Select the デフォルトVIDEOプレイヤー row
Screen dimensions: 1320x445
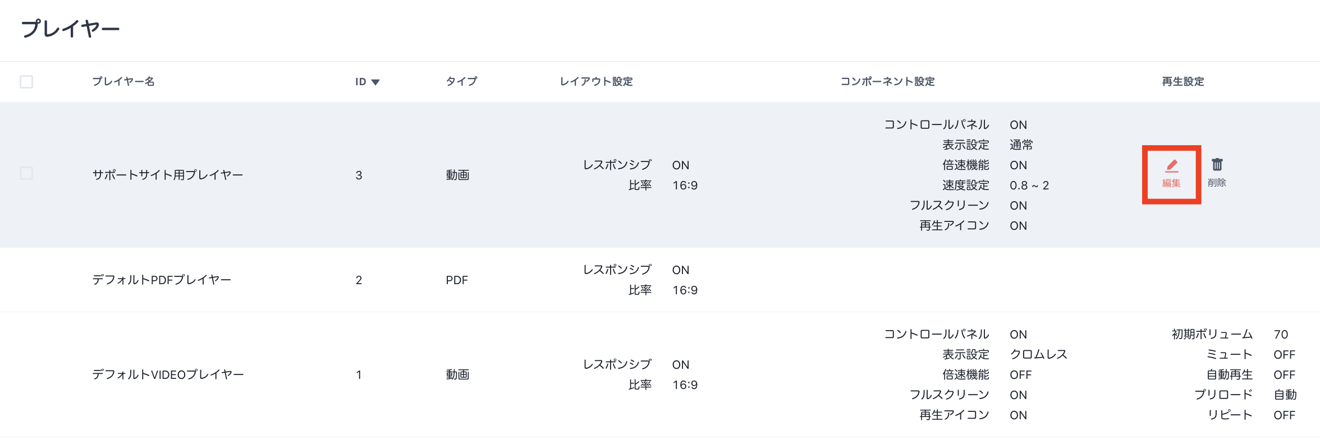click(168, 374)
